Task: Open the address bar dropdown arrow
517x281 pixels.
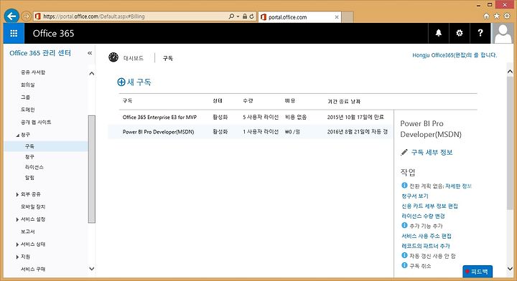Action: pos(238,16)
